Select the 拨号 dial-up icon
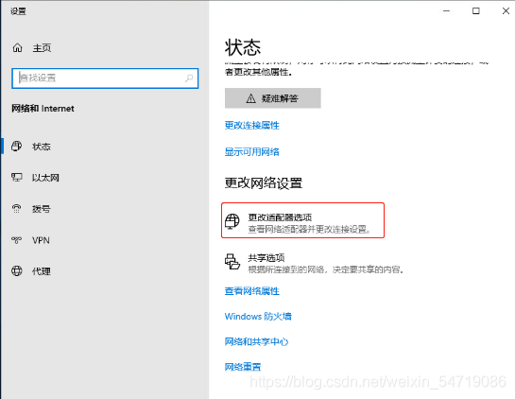 pyautogui.click(x=16, y=208)
